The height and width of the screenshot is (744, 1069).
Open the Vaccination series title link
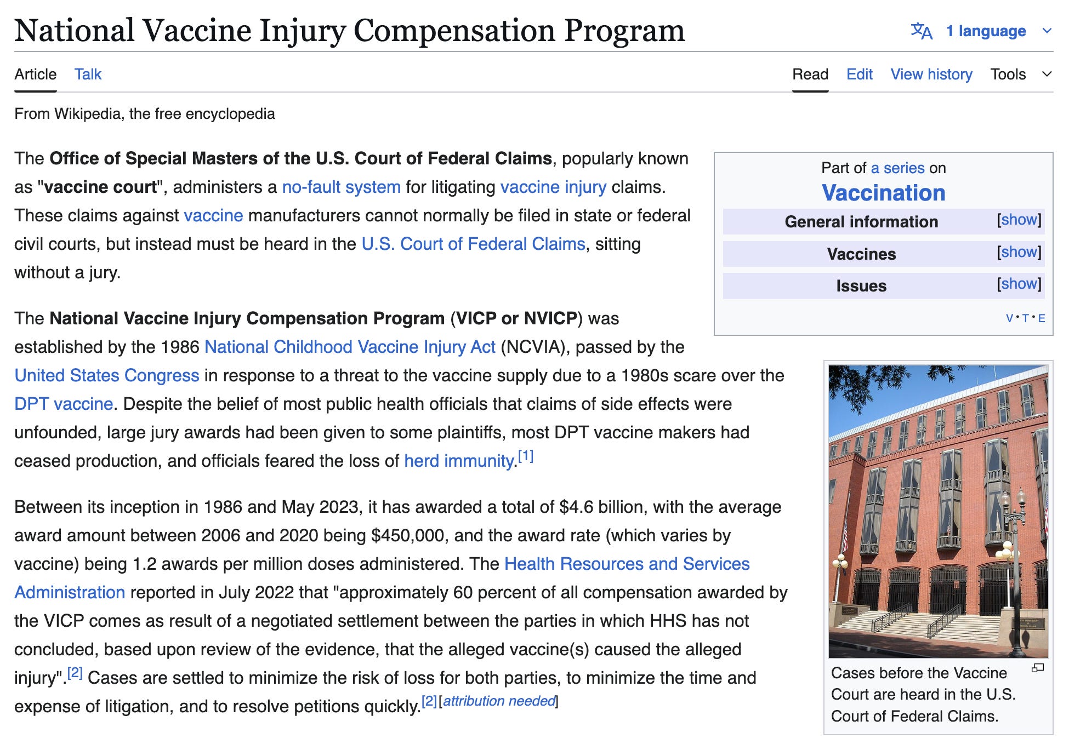pyautogui.click(x=883, y=193)
